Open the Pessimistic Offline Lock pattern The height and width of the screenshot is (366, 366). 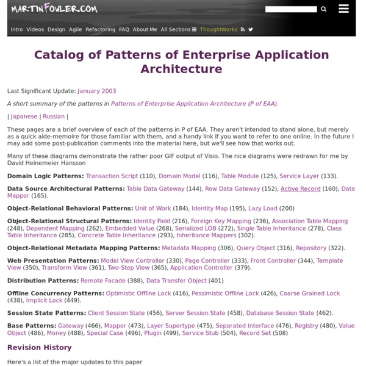[x=225, y=293]
